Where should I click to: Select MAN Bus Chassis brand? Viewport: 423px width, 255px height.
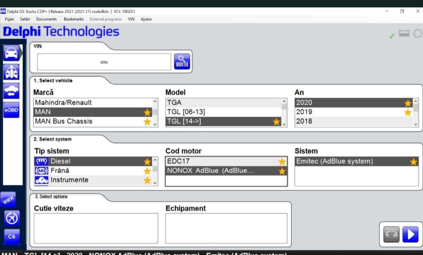click(x=93, y=121)
